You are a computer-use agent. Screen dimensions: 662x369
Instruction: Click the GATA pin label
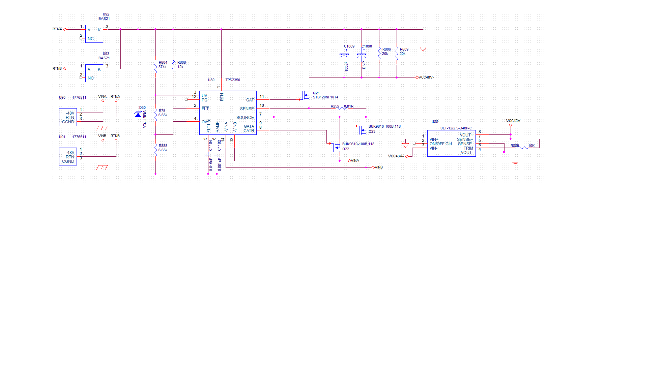[249, 126]
